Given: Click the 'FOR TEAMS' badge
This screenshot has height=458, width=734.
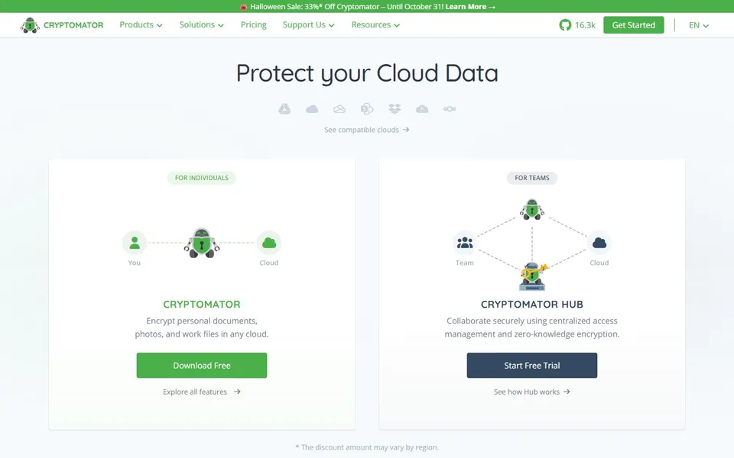Looking at the screenshot, I should tap(532, 178).
